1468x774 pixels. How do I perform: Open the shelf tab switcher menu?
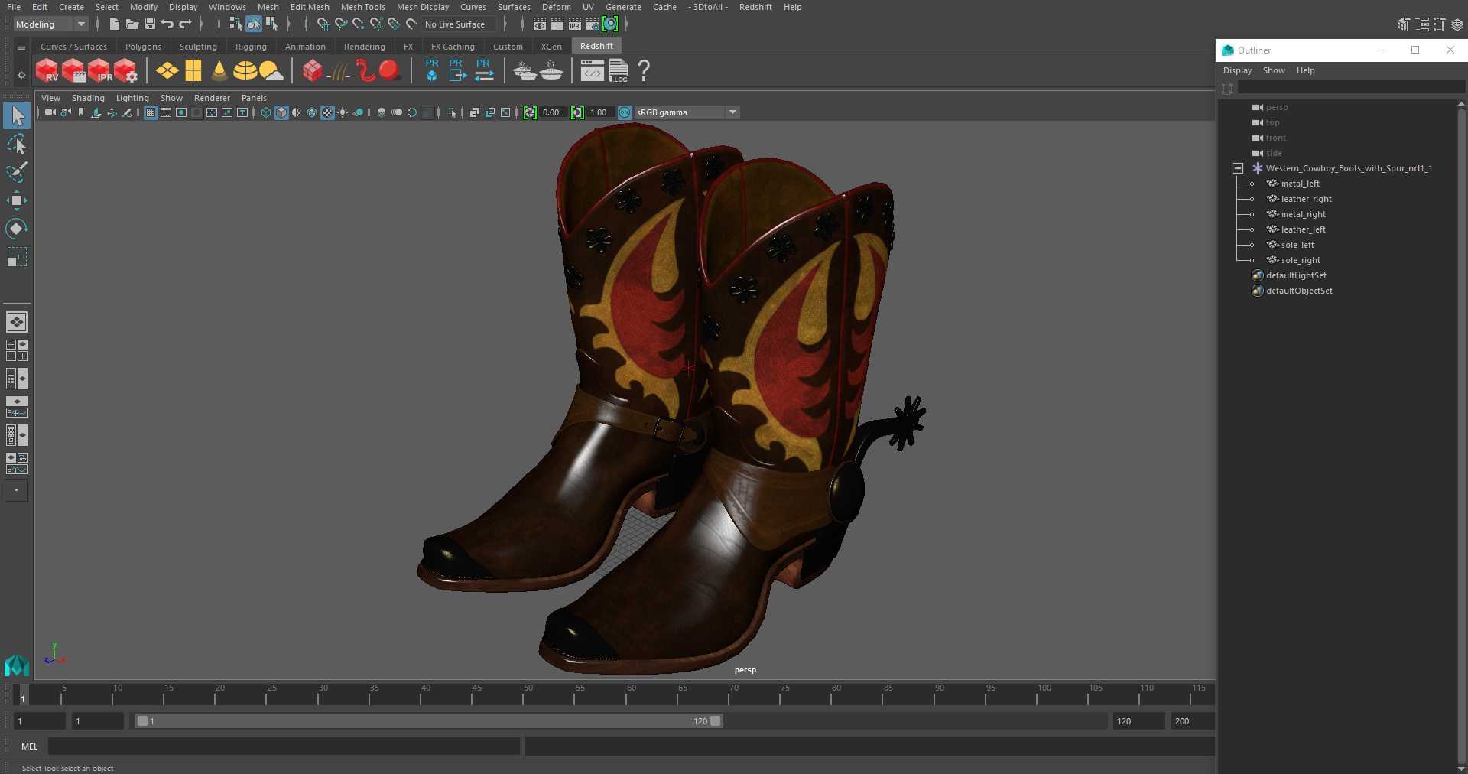click(21, 47)
